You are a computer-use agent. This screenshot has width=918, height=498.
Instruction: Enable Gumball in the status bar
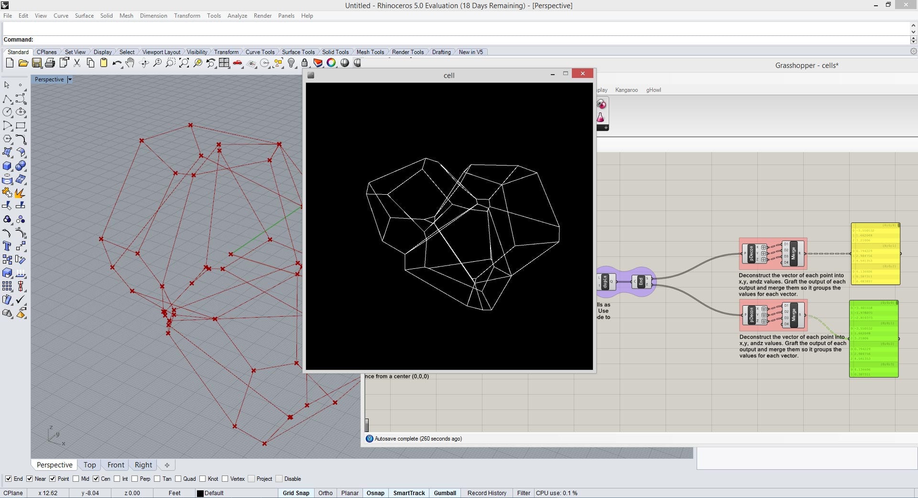445,493
